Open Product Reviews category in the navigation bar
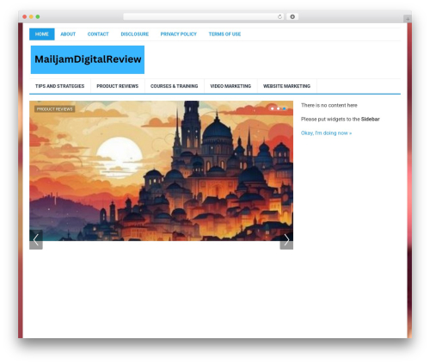Viewport: 430px width, 364px height. pos(118,86)
